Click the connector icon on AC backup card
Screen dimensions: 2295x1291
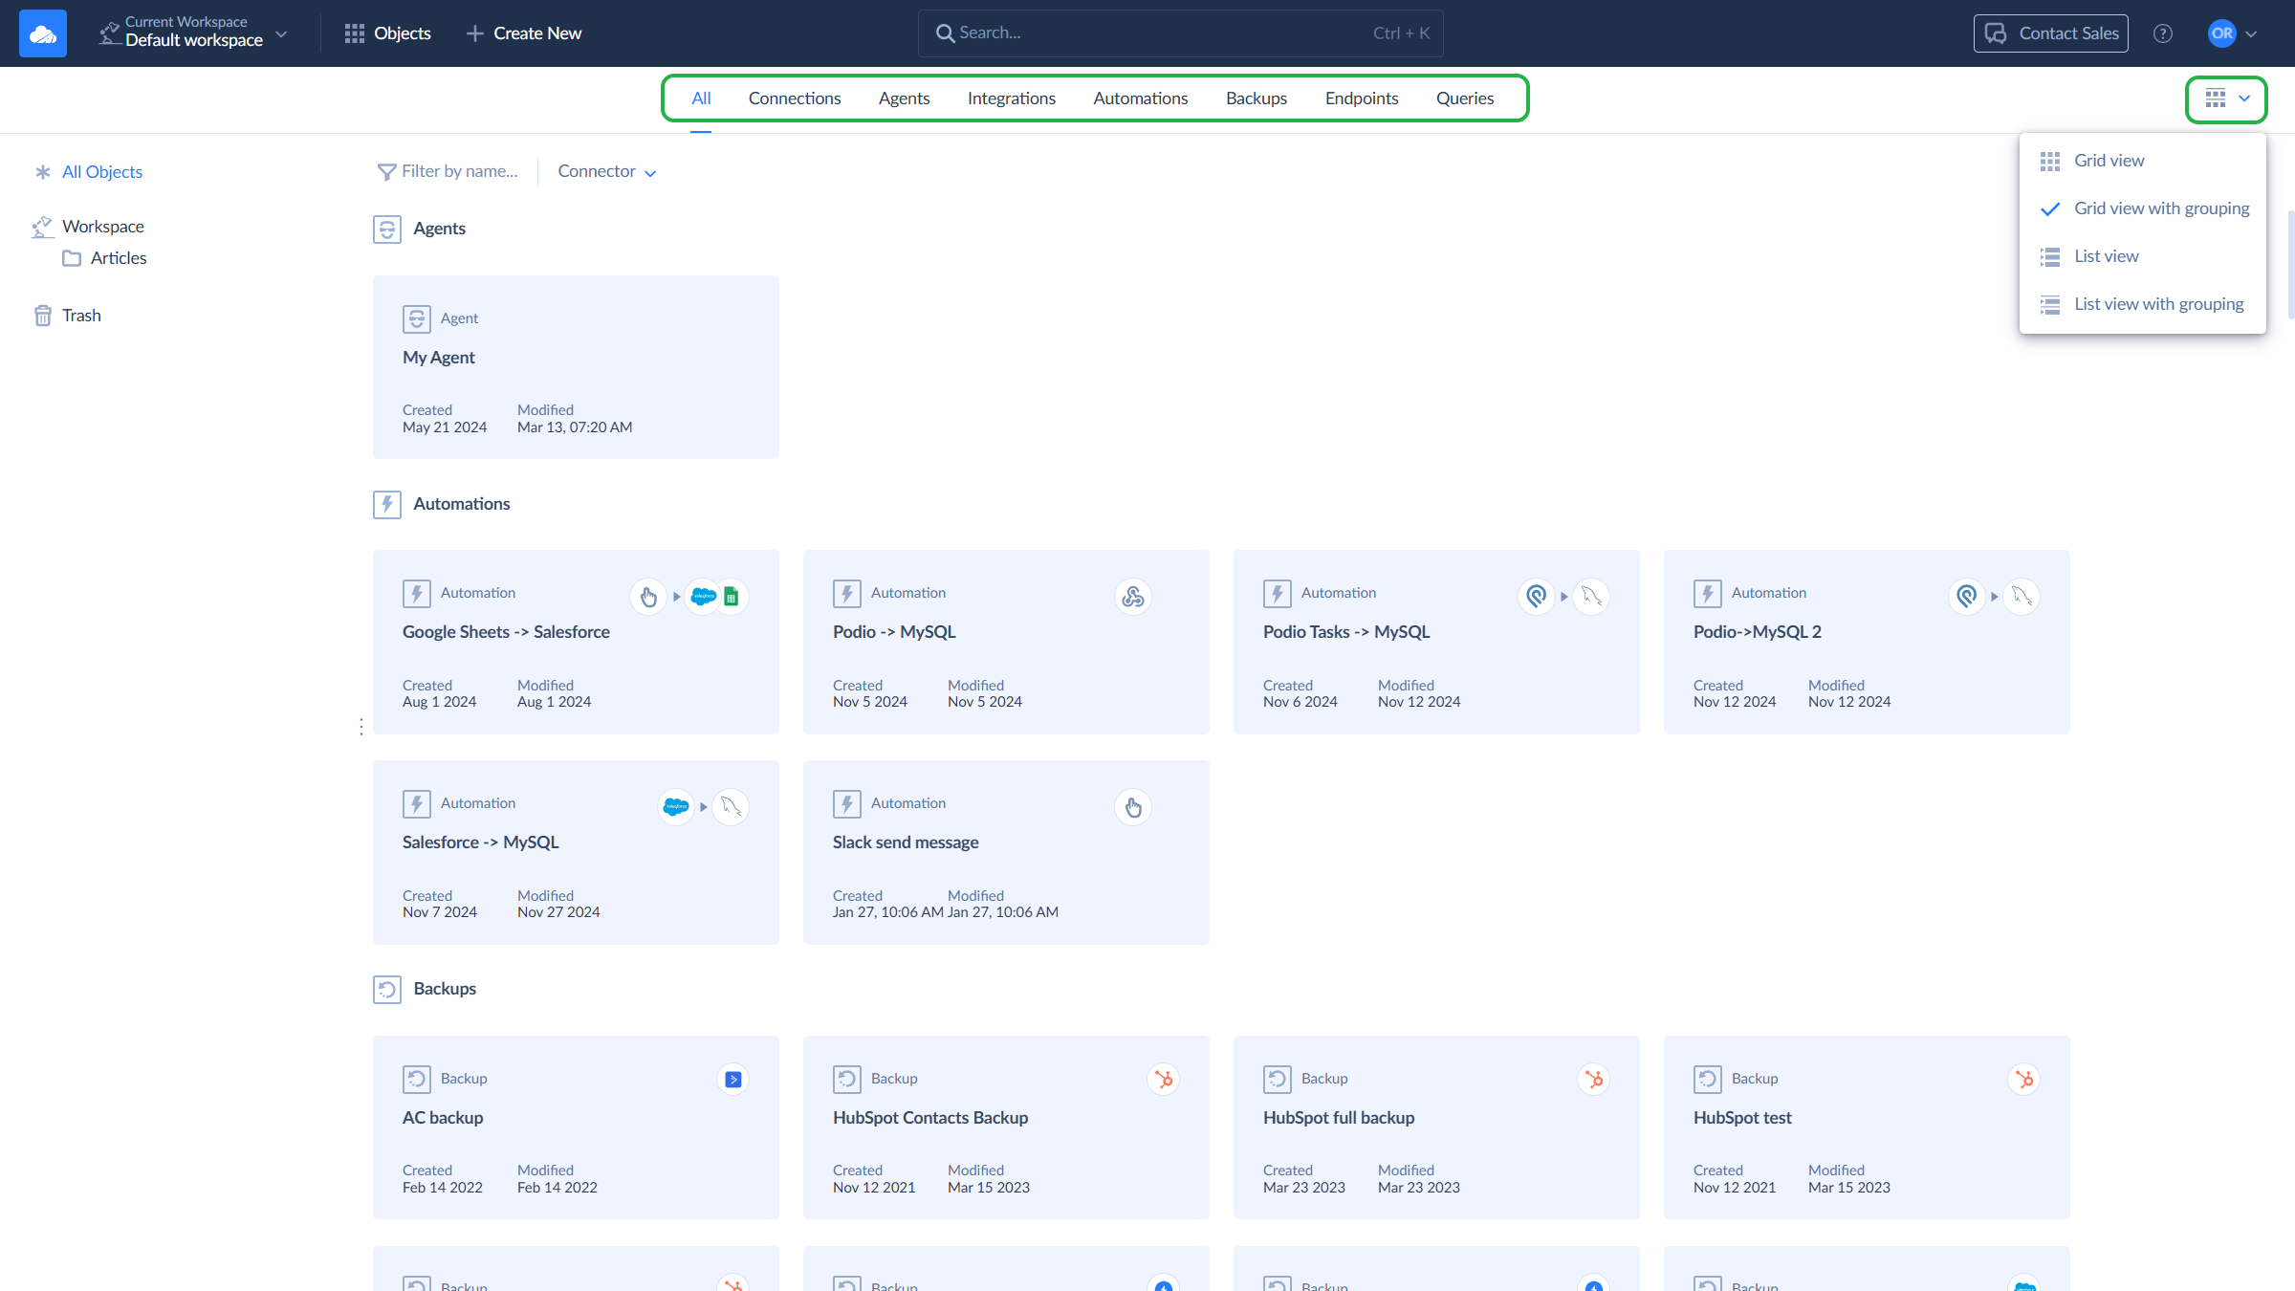point(732,1080)
